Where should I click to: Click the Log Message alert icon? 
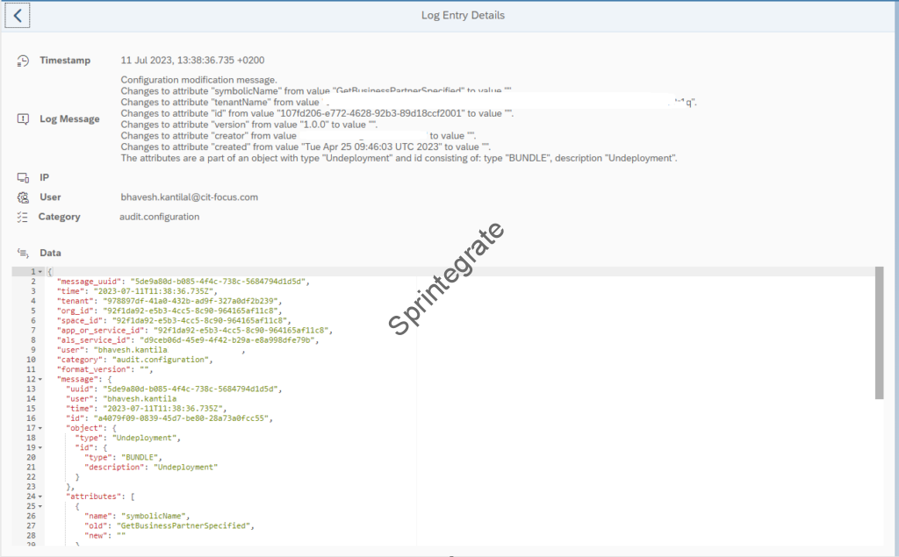24,119
